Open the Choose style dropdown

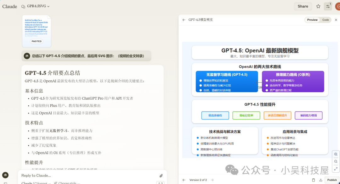(x=67, y=183)
